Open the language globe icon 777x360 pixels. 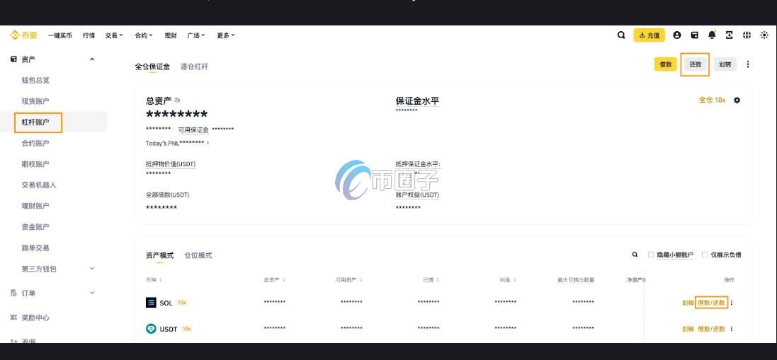(x=747, y=35)
